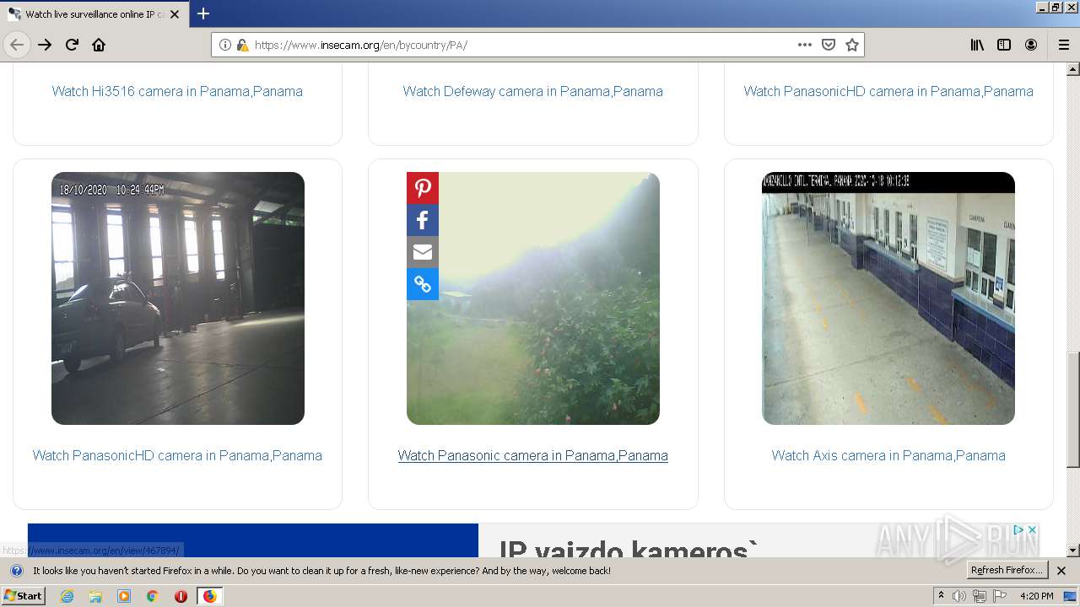Open Watch Defeway camera in Panama link
The image size is (1080, 607).
532,91
